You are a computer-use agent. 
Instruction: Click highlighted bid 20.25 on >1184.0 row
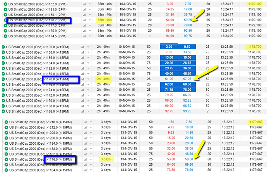click(x=169, y=63)
